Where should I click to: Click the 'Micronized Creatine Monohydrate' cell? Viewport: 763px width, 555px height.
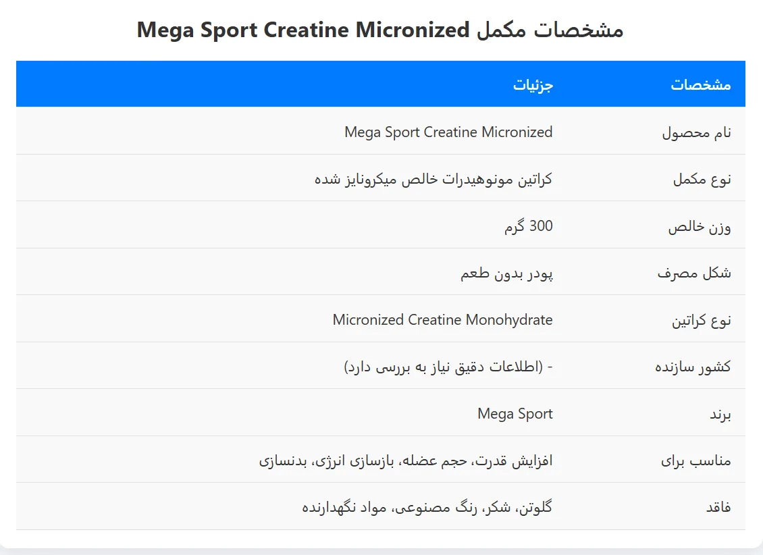(x=442, y=319)
